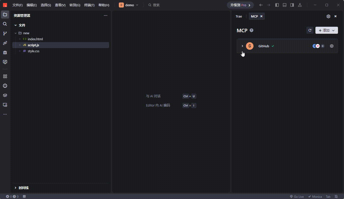
Task: Open settings gear on the GitHub MCP server
Action: pyautogui.click(x=331, y=46)
